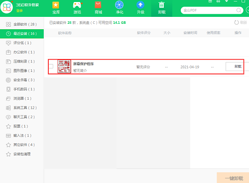Select 聊天工具 (2) category icon
The image size is (249, 183).
[8, 117]
